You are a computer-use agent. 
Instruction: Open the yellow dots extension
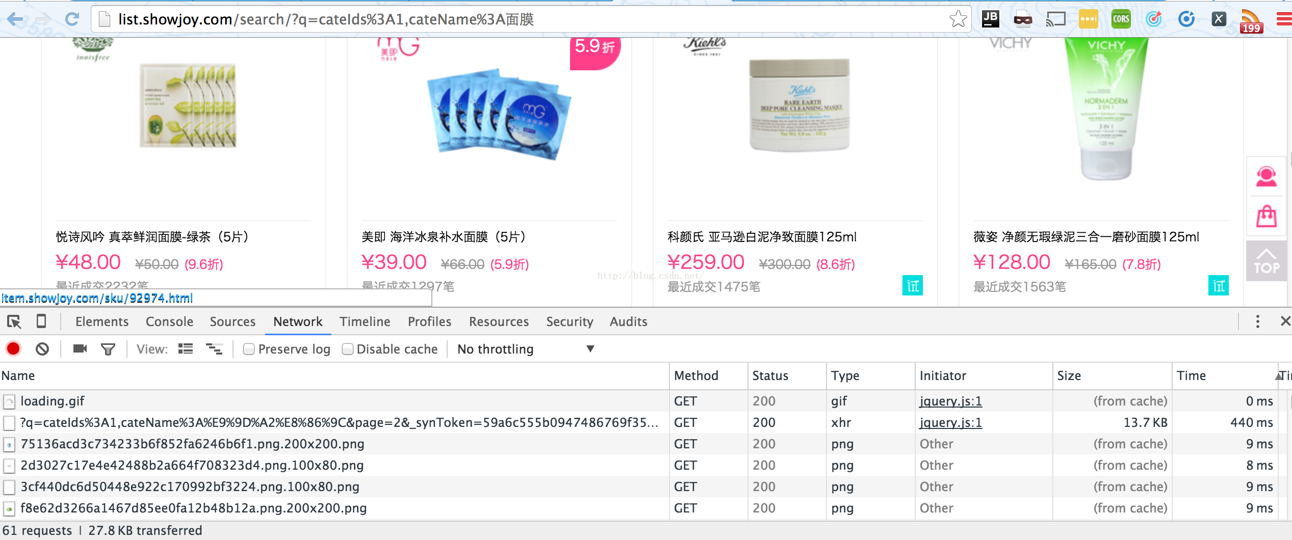point(1088,19)
